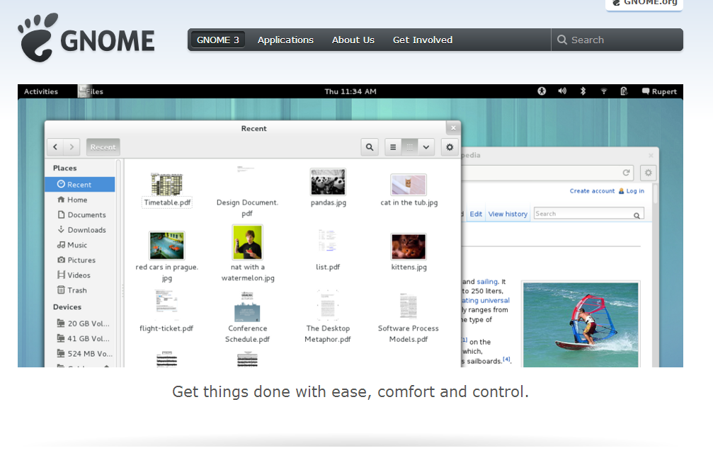Select Recent in Places sidebar
713x453 pixels.
[79, 185]
